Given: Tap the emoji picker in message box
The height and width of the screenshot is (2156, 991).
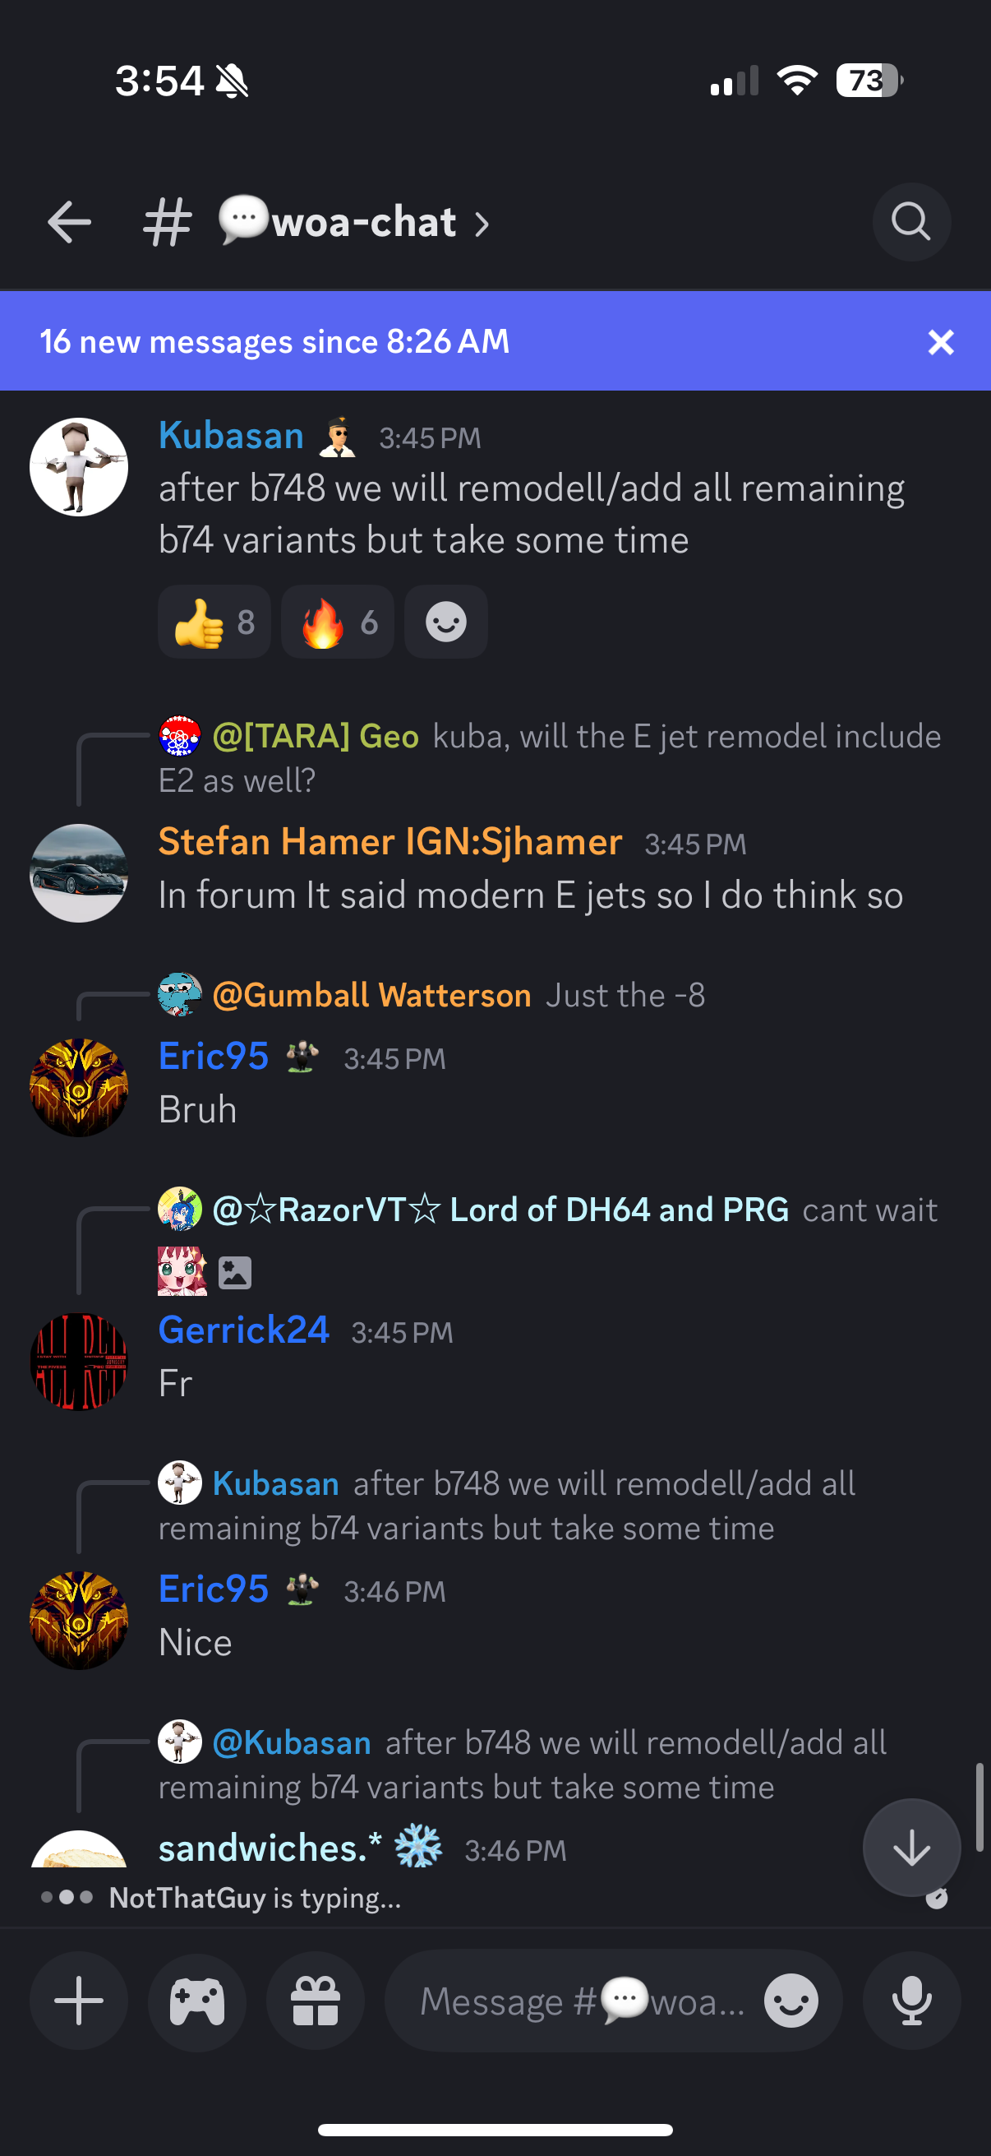Looking at the screenshot, I should point(791,2001).
